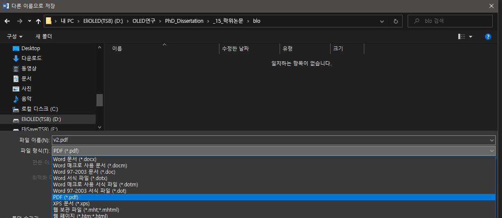Choose PDF (*.pdf) in format list
The height and width of the screenshot is (218, 502).
click(274, 197)
